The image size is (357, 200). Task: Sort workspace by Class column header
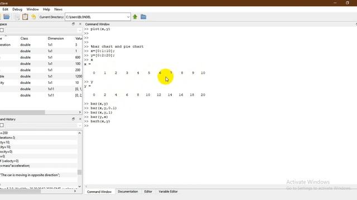tap(24, 38)
